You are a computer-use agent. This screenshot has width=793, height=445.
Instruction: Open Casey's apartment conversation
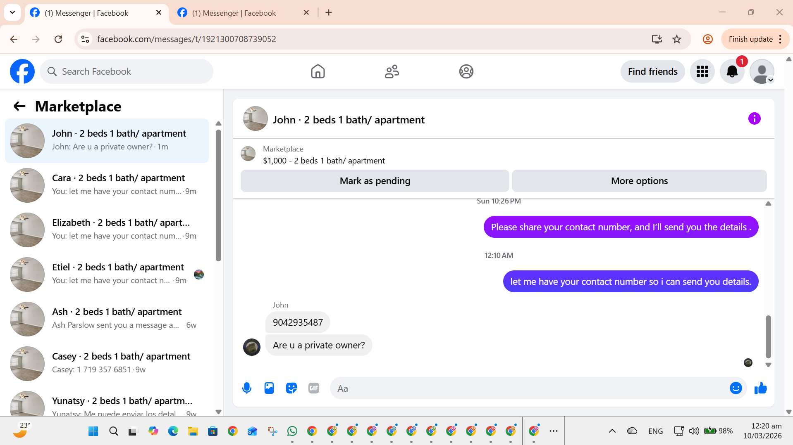coord(107,364)
